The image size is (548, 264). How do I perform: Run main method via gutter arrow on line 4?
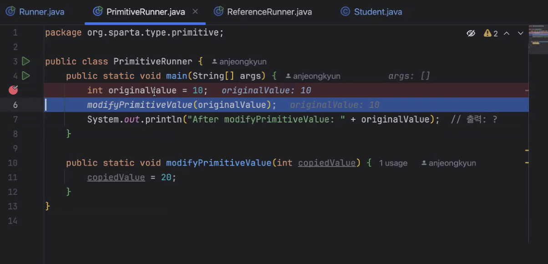26,76
